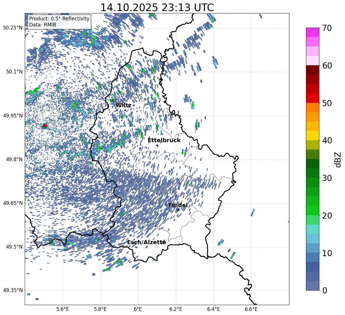Click the 49.35°N latitude label
Viewport: 345px width, 315px height.
(x=13, y=290)
